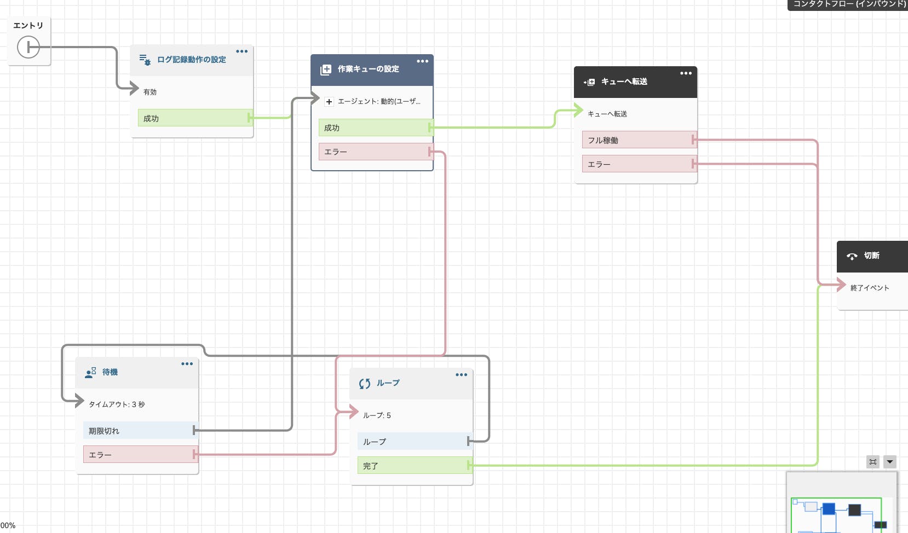Click the 待機 block title
The width and height of the screenshot is (908, 533).
[110, 372]
